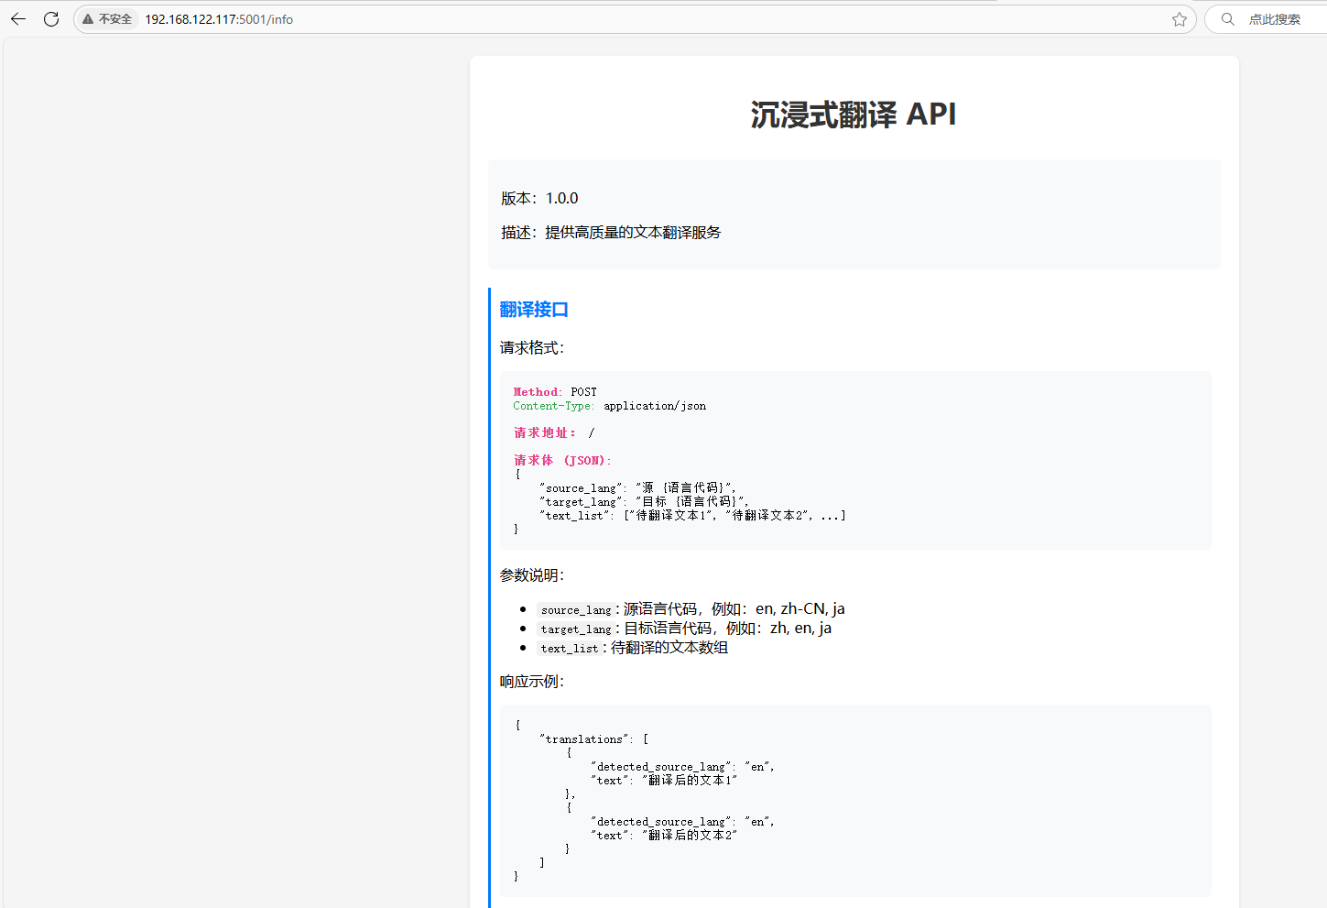This screenshot has width=1327, height=908.
Task: Click the 参数说明 label
Action: (532, 575)
